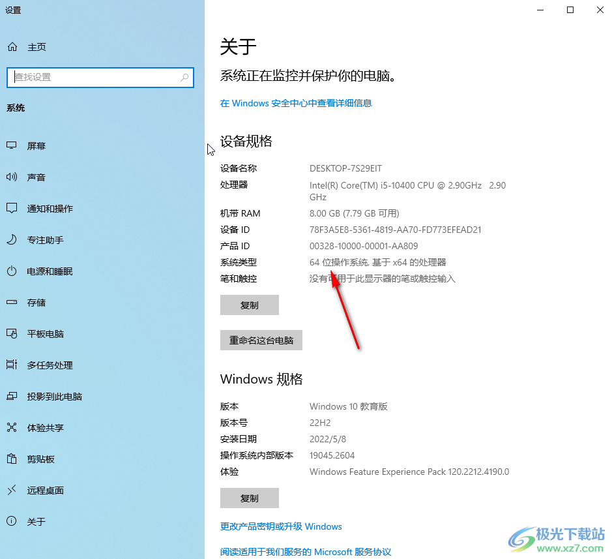Click the 通知和操作 notification icon
The width and height of the screenshot is (612, 559).
click(12, 208)
